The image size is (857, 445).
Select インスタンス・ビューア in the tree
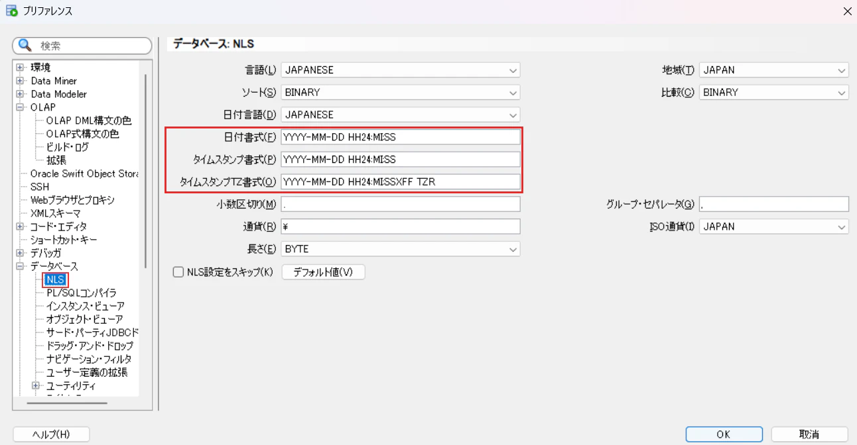point(85,306)
